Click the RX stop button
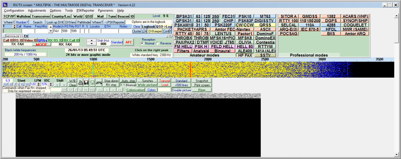This screenshot has width=401, height=159. (111, 85)
